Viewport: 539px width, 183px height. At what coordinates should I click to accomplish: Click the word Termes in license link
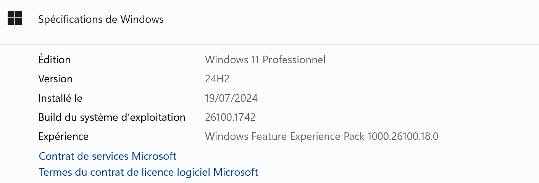[56, 172]
